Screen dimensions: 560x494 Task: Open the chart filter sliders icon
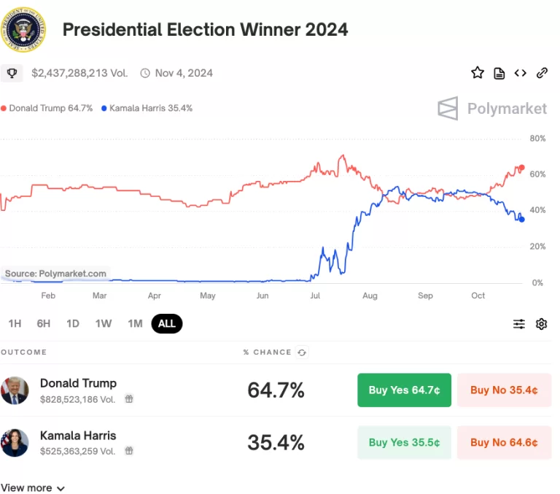(x=519, y=324)
